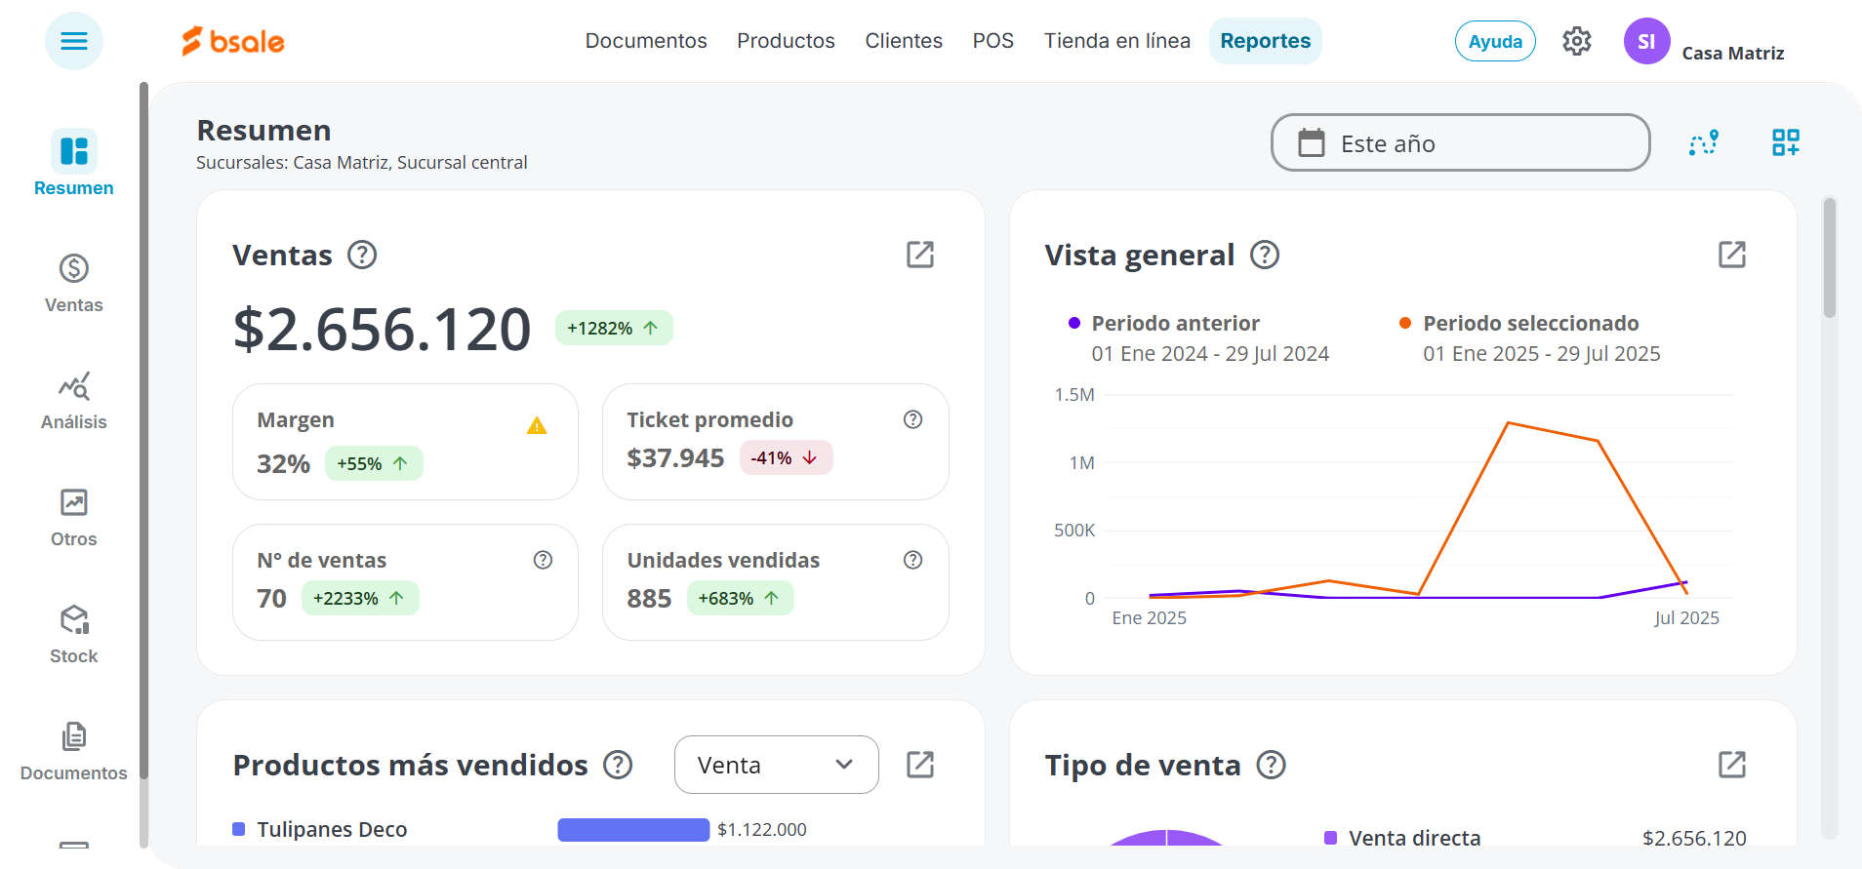Toggle Periodo anterior legend entry
The image size is (1862, 869).
click(1199, 337)
